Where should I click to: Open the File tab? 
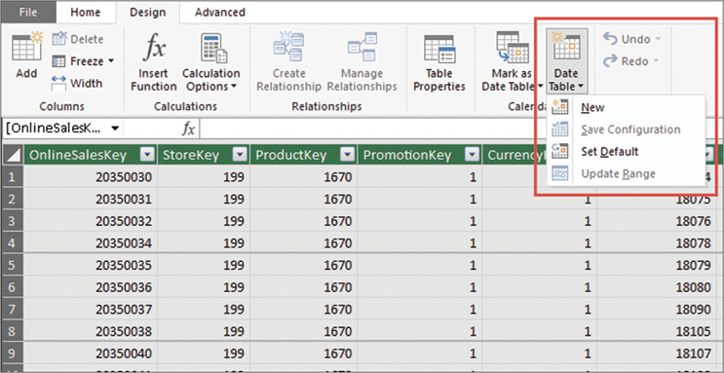coord(28,13)
